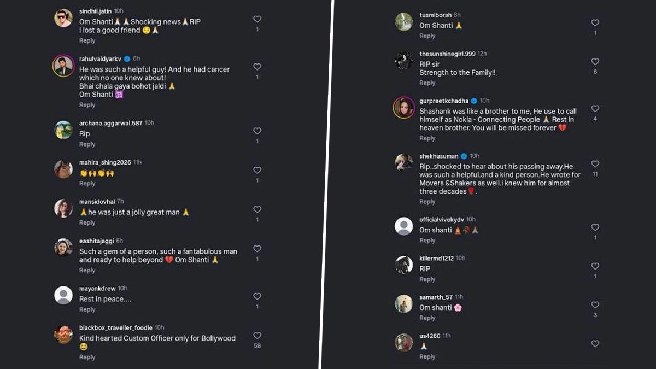Click Reply under archana.aggarwal.587's Rip comment

(87, 144)
